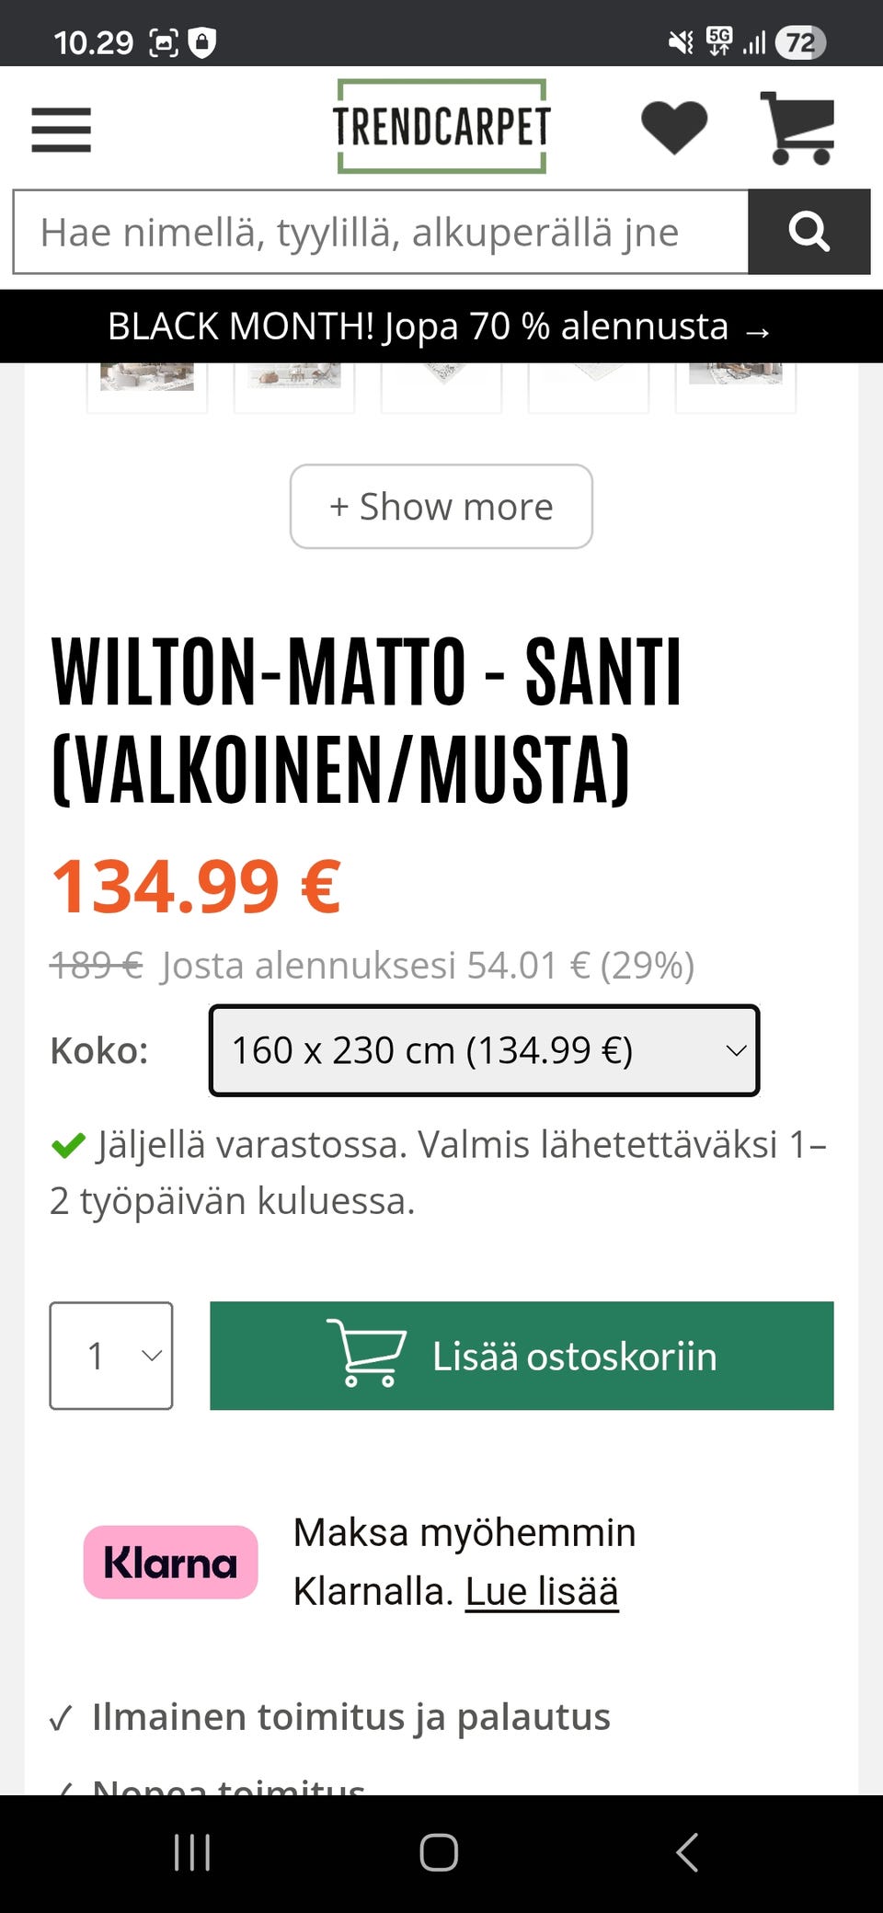Open the Black Month discount banner
The image size is (883, 1913).
coord(441,326)
